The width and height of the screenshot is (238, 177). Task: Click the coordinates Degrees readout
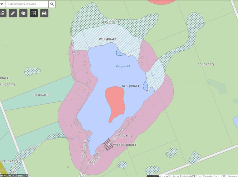pos(12,175)
